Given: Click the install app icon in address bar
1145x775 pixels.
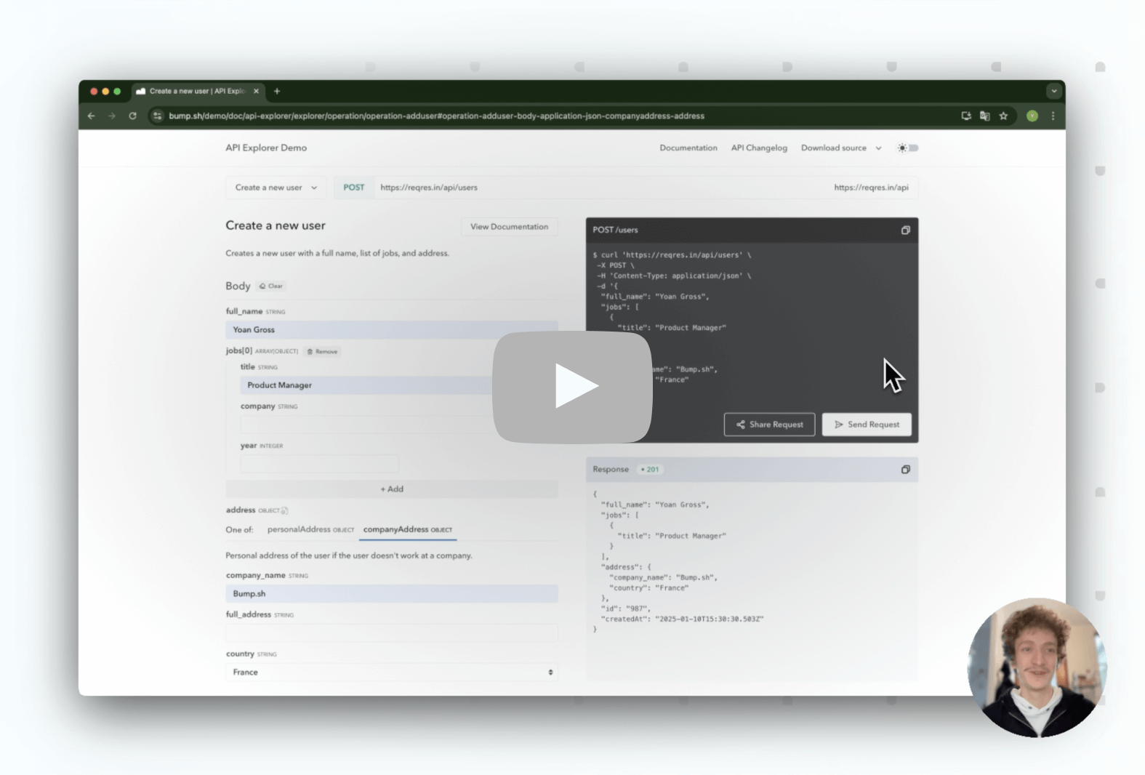Looking at the screenshot, I should 966,116.
